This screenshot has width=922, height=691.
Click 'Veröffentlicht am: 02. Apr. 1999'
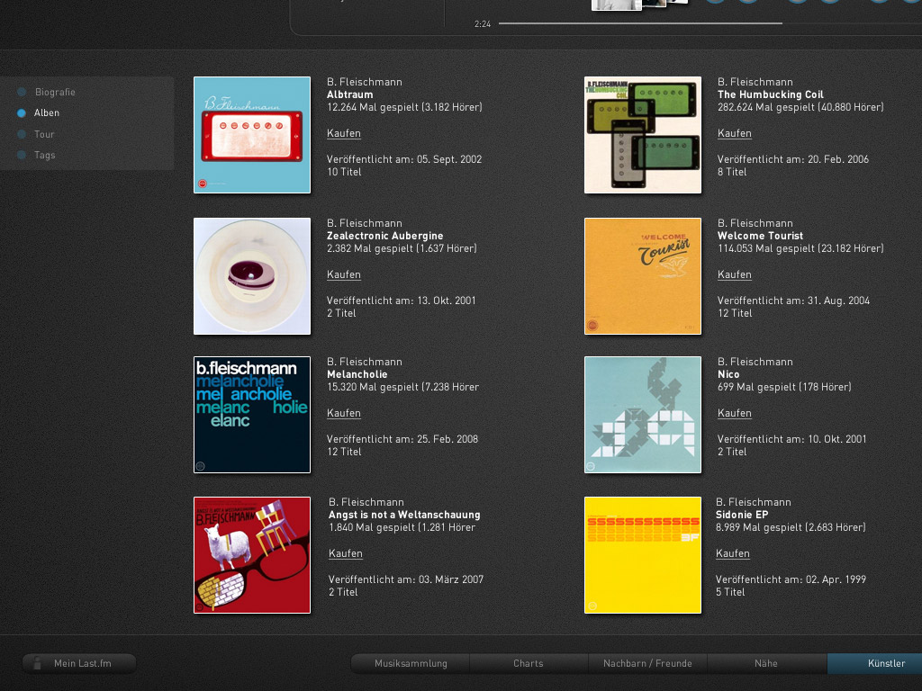point(791,579)
